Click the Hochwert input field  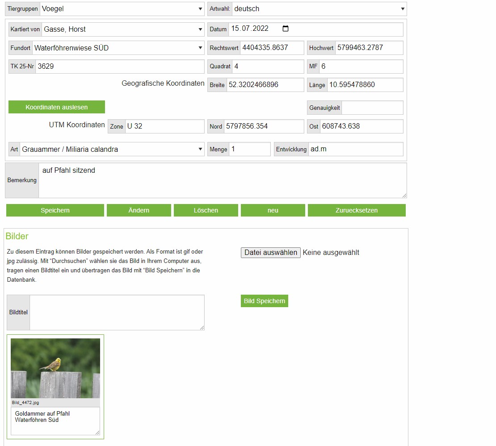[x=369, y=48]
